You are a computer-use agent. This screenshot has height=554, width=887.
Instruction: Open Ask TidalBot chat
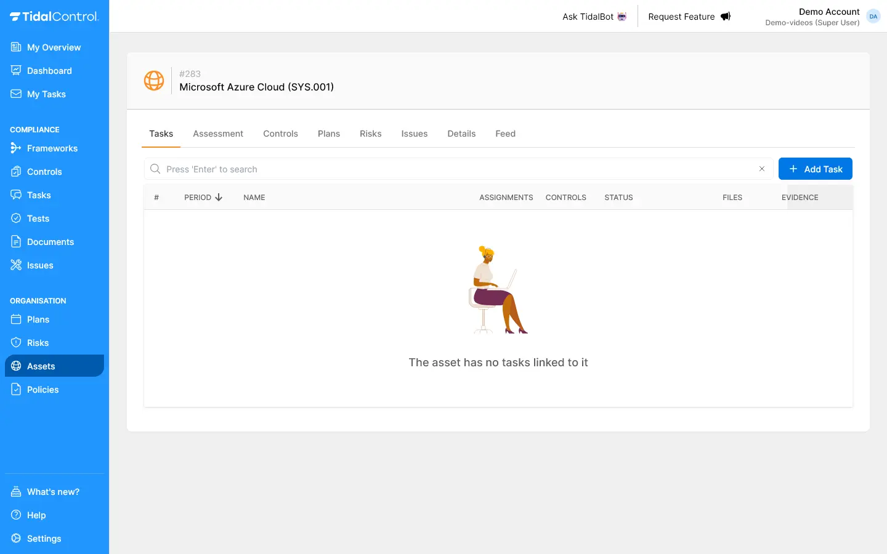(x=594, y=17)
